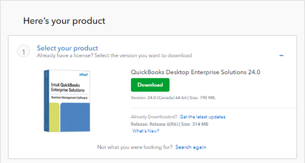Open the Get the latest updates link
Image resolution: width=305 pixels, height=163 pixels.
click(x=202, y=117)
